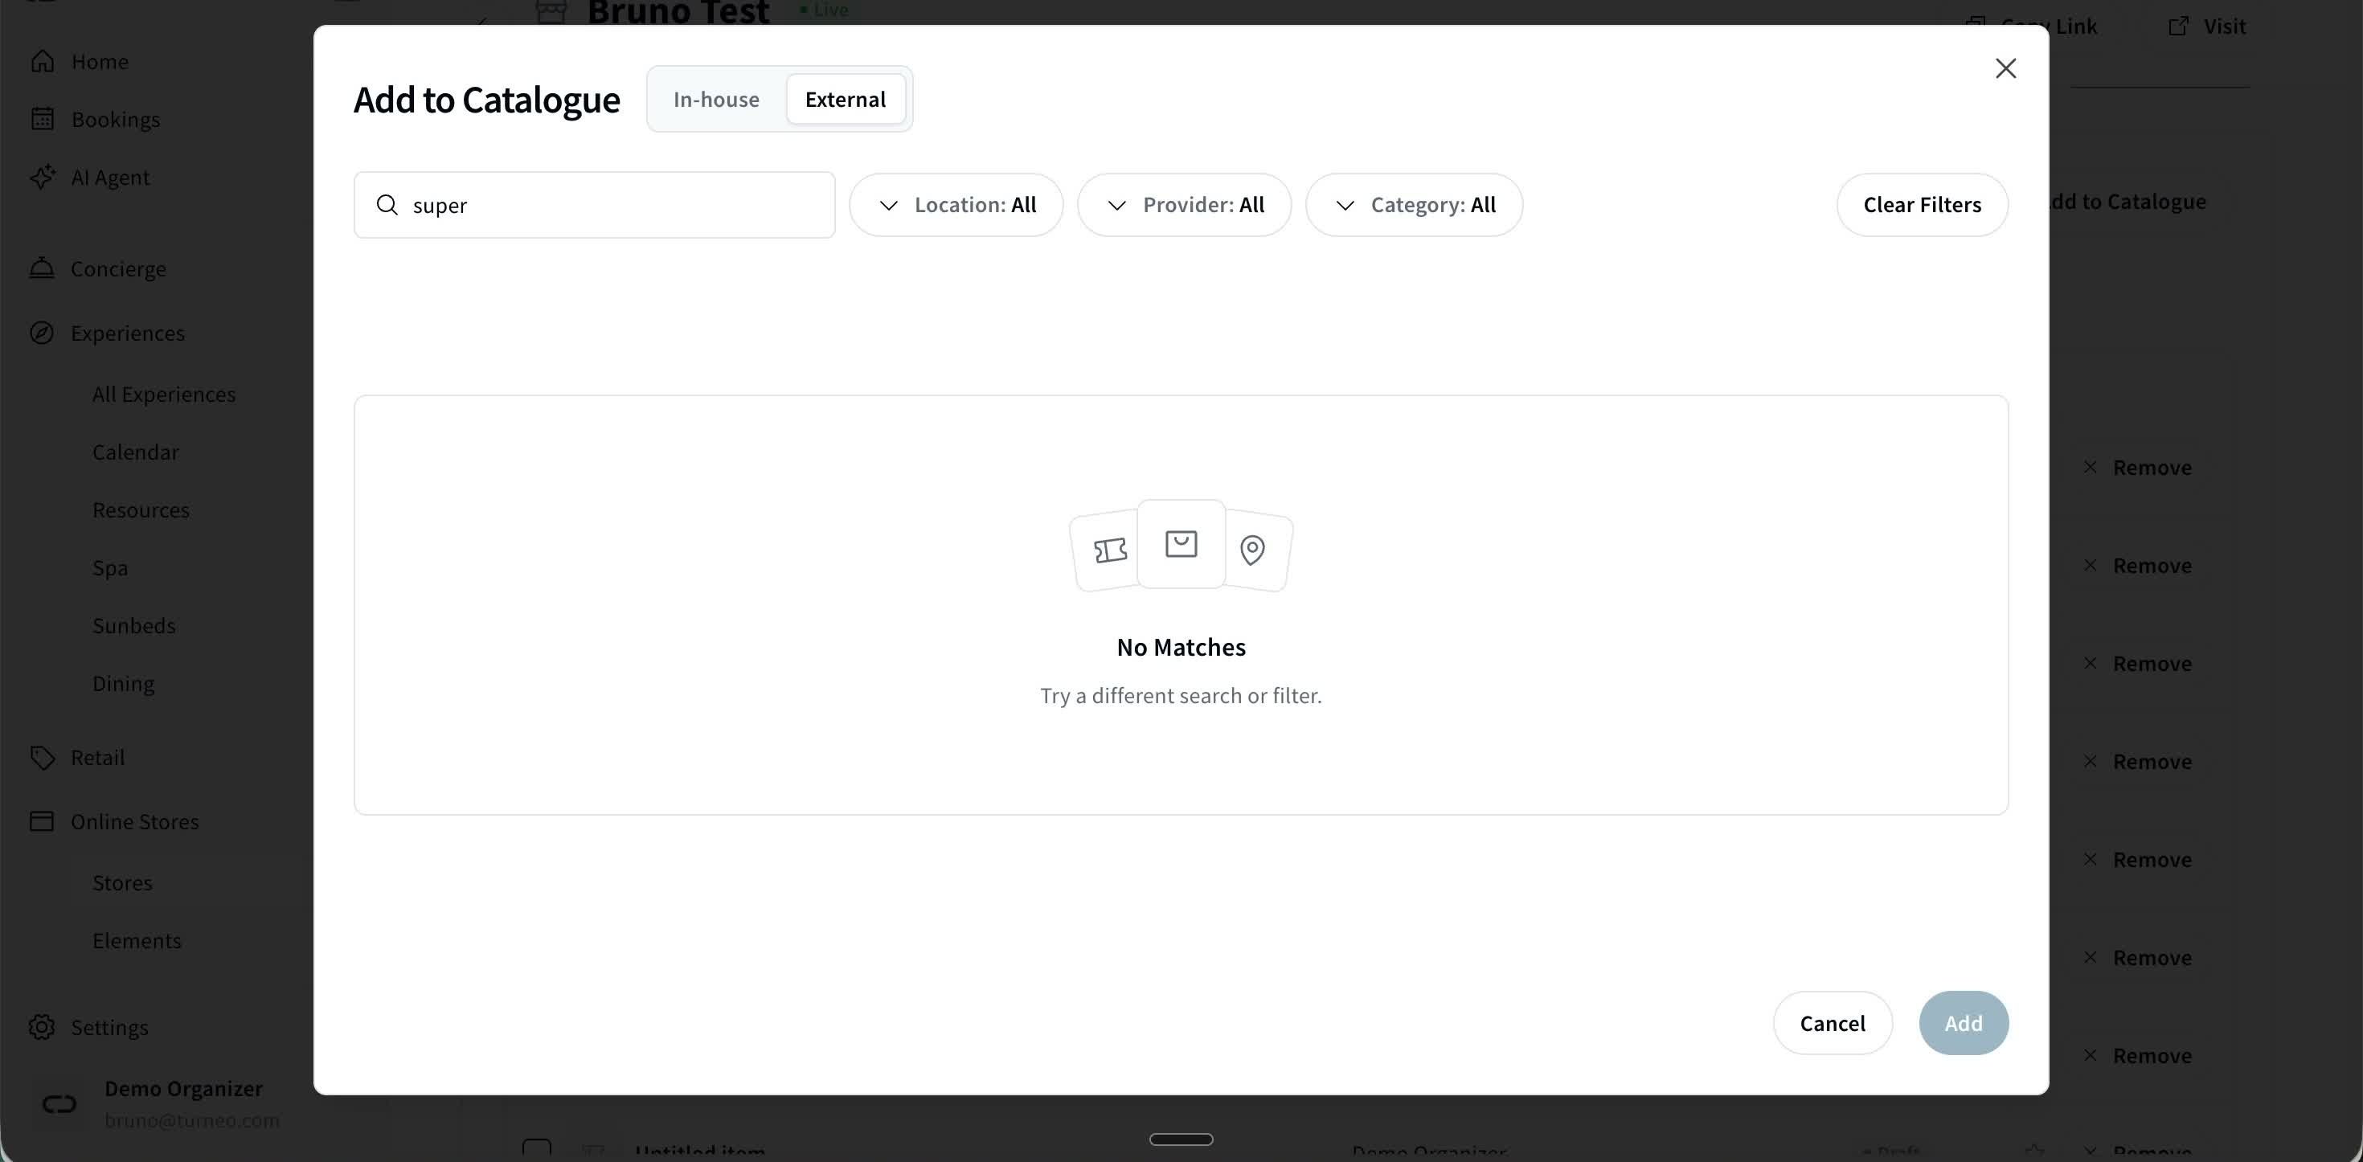Click the Experiences compass icon
The image size is (2363, 1162).
click(x=42, y=333)
